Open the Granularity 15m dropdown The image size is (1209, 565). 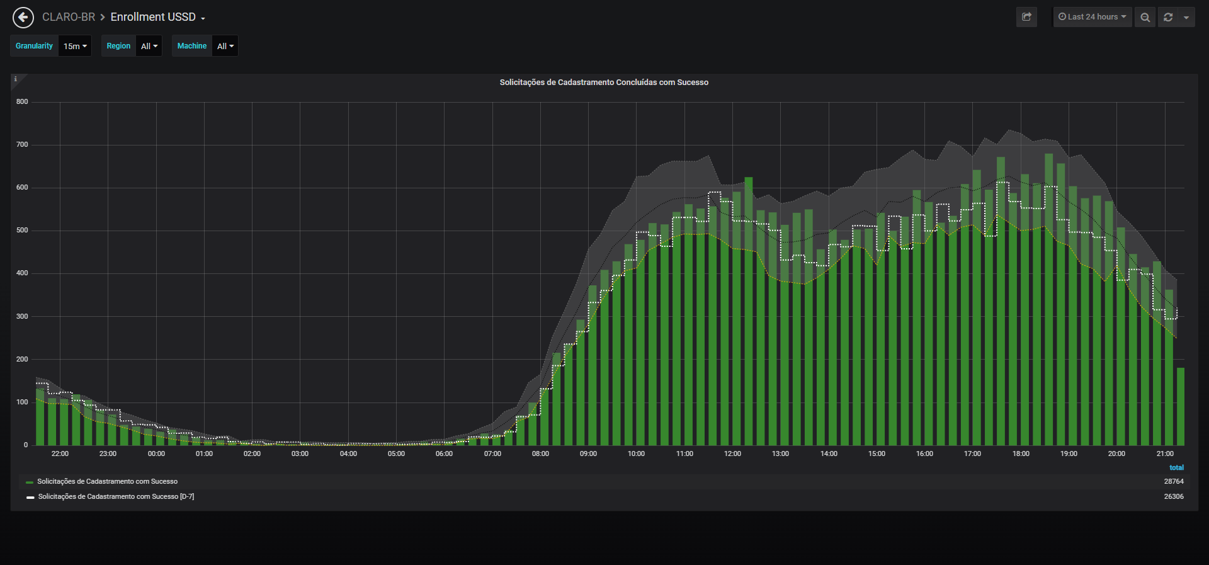(x=75, y=46)
